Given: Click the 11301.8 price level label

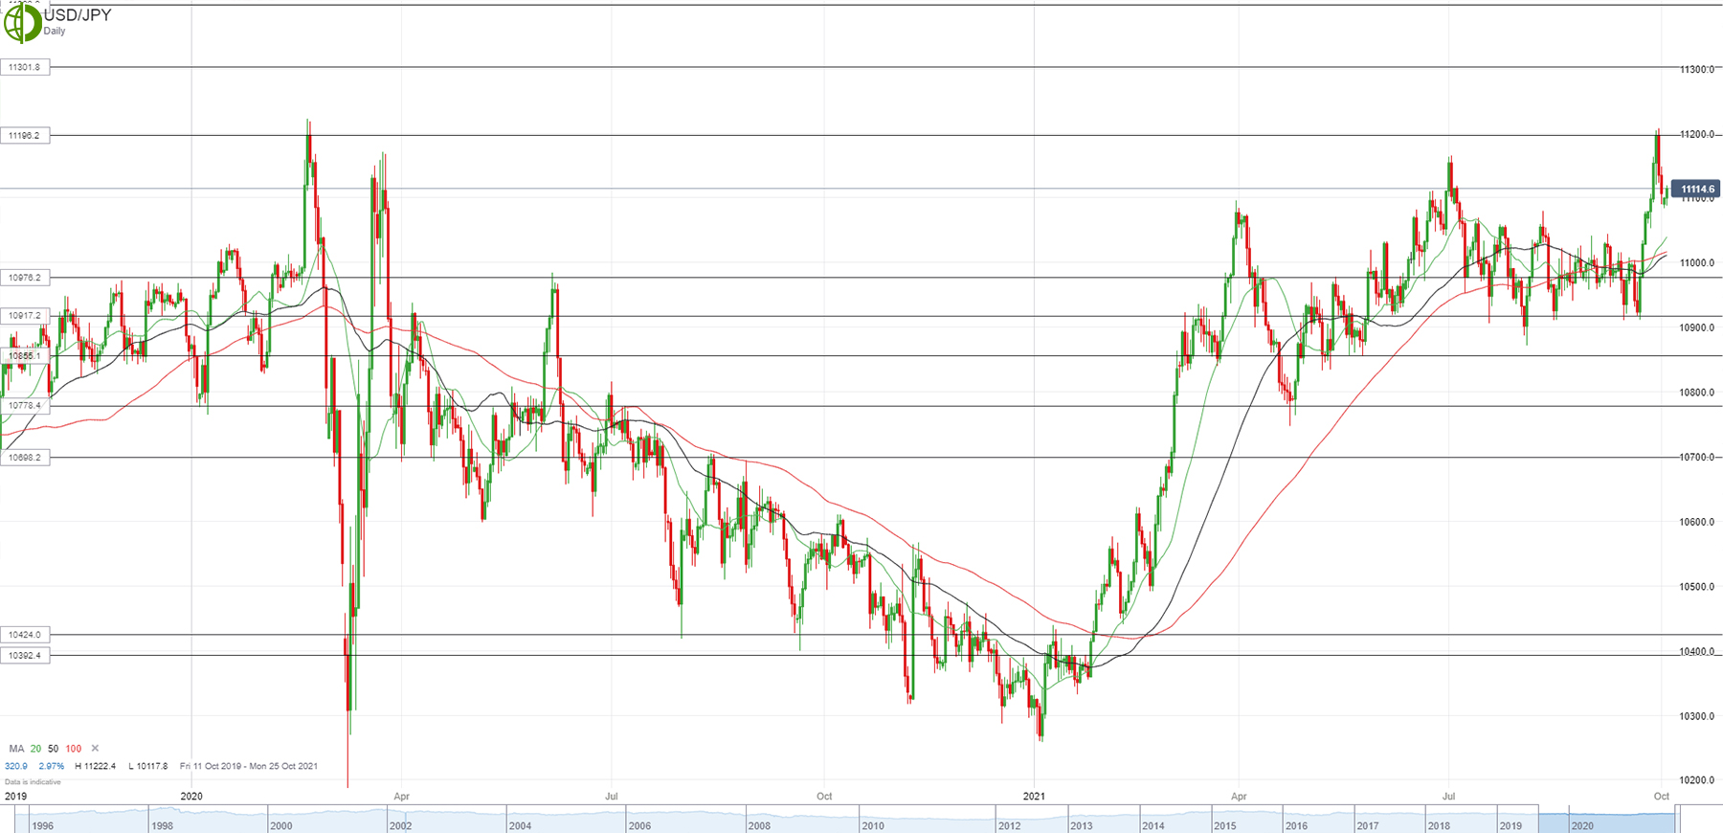Looking at the screenshot, I should click(x=25, y=67).
